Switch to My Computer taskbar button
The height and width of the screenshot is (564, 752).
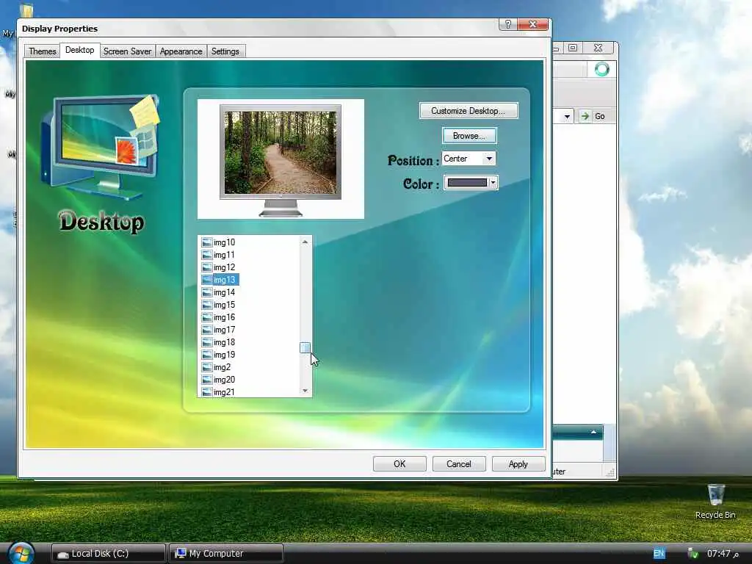click(x=226, y=554)
